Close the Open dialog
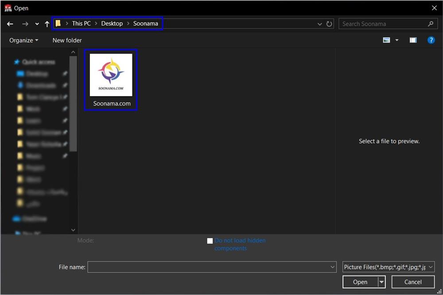This screenshot has height=295, width=443. click(x=434, y=8)
